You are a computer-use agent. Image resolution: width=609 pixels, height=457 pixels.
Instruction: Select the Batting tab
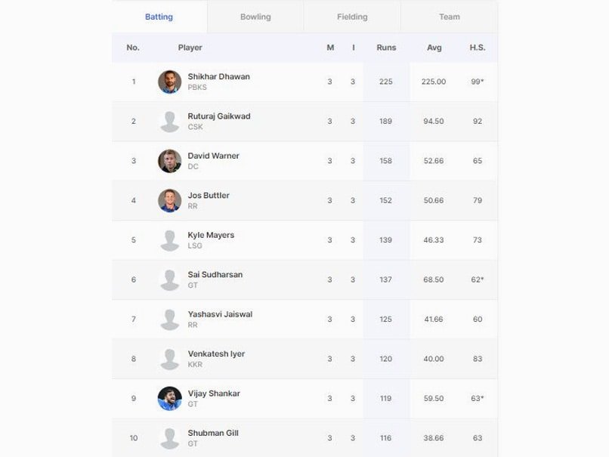[x=159, y=17]
